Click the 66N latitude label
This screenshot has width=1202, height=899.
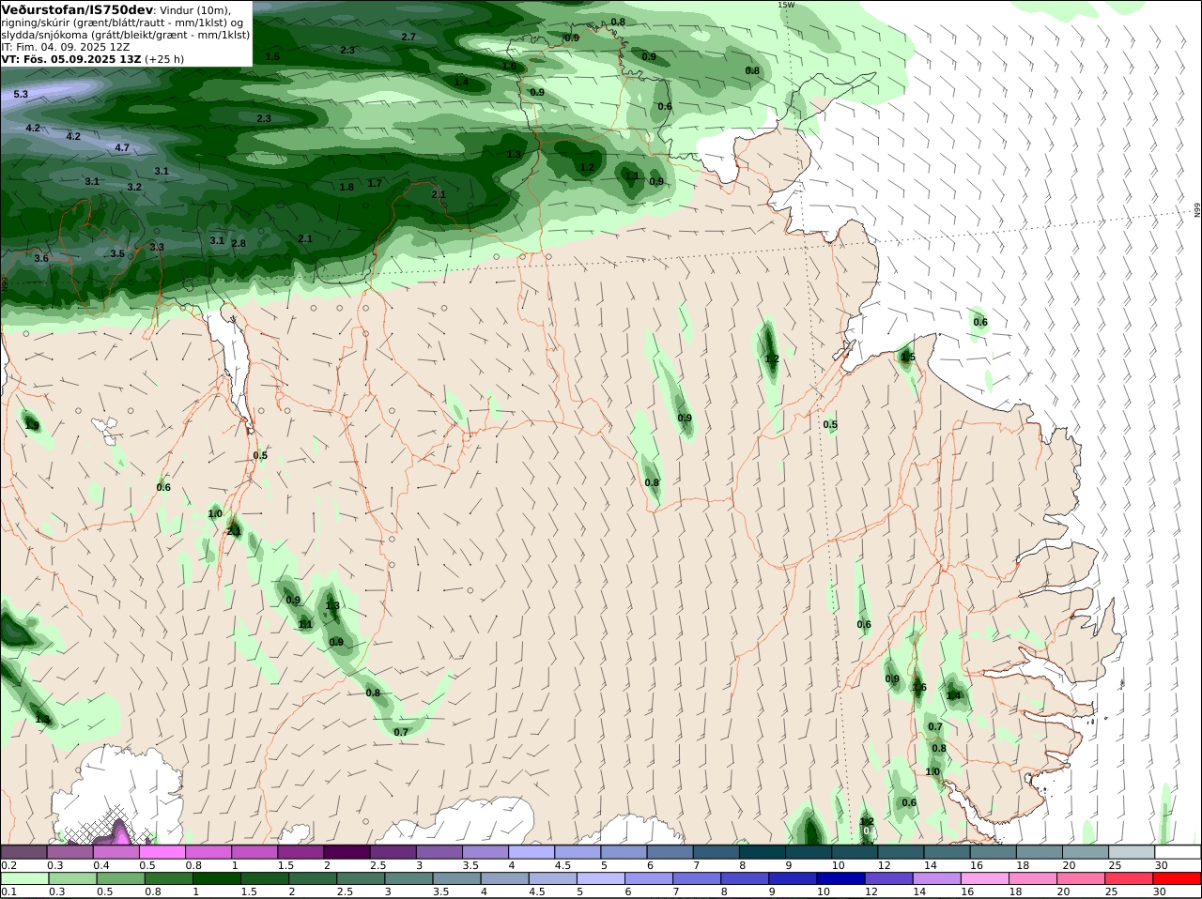coord(1197,211)
